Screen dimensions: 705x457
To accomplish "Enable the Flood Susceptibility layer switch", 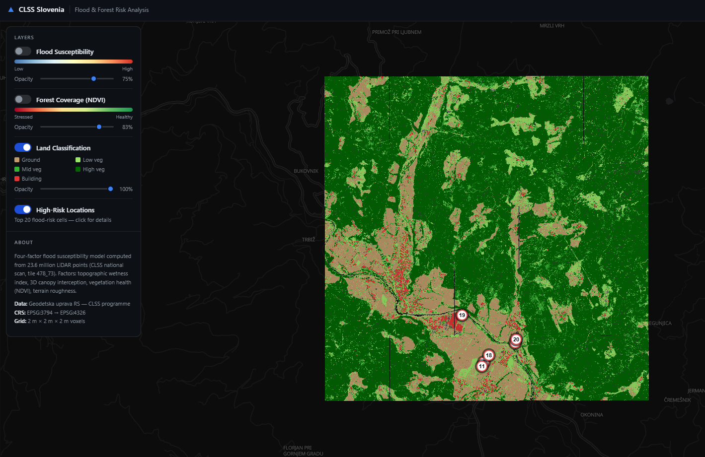I will coord(23,51).
